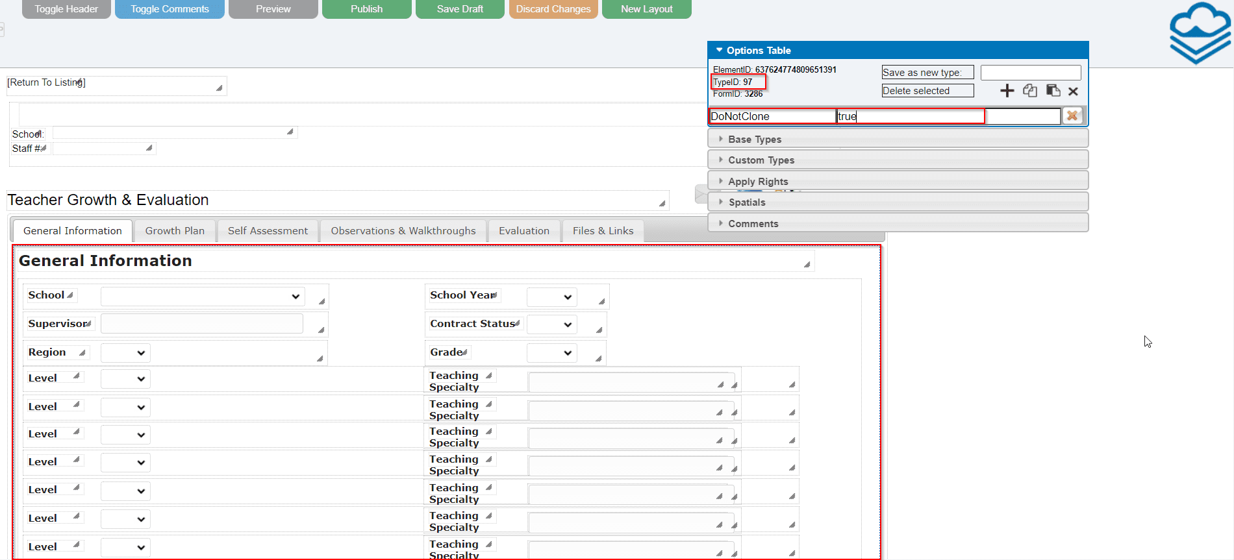Click the Preview button

(273, 9)
